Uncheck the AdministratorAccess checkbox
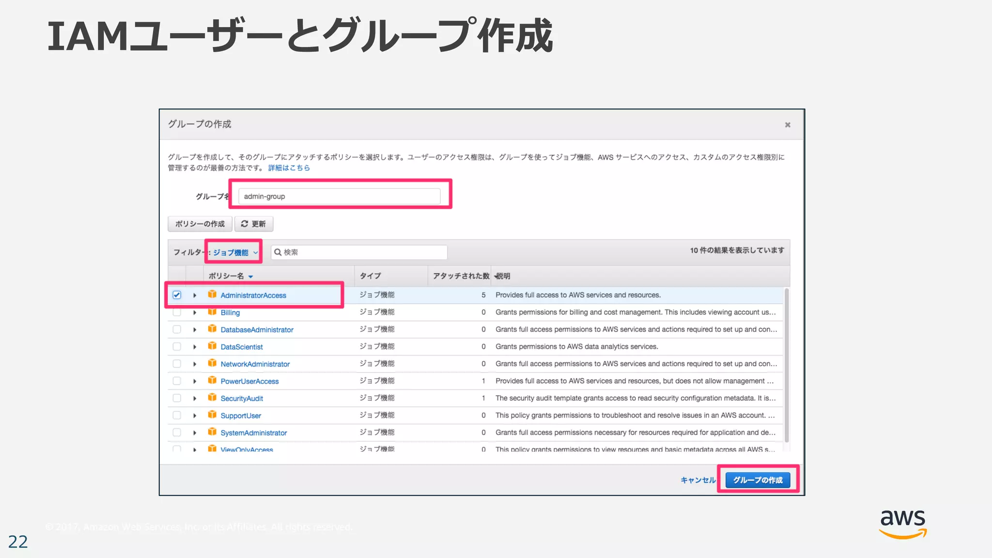This screenshot has height=558, width=992. click(x=177, y=295)
